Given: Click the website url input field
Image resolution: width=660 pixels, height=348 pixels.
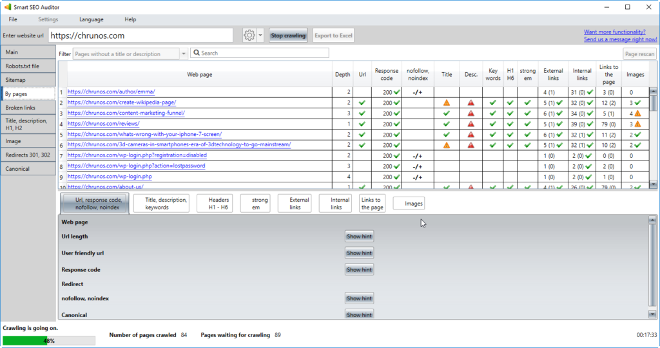Looking at the screenshot, I should [141, 35].
